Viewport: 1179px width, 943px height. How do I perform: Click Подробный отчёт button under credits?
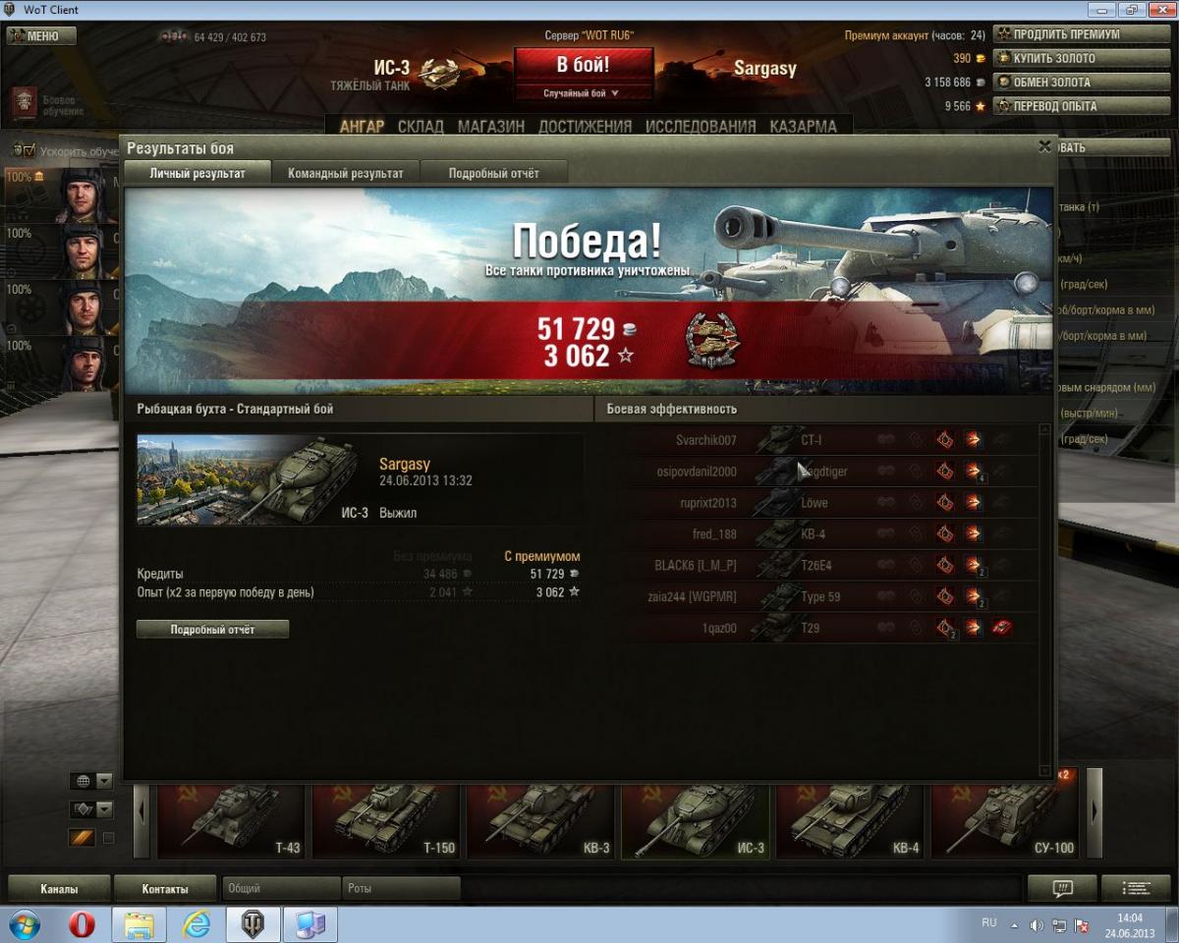click(x=212, y=629)
